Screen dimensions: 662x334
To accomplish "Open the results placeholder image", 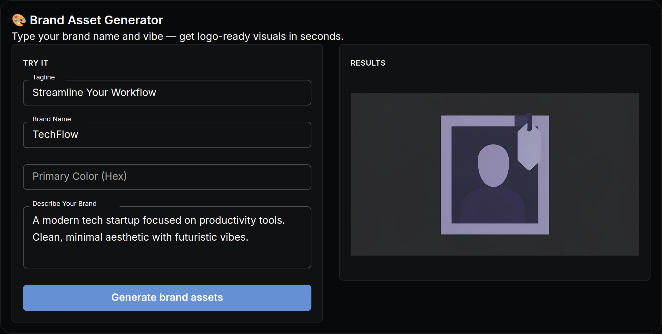I will pyautogui.click(x=495, y=174).
